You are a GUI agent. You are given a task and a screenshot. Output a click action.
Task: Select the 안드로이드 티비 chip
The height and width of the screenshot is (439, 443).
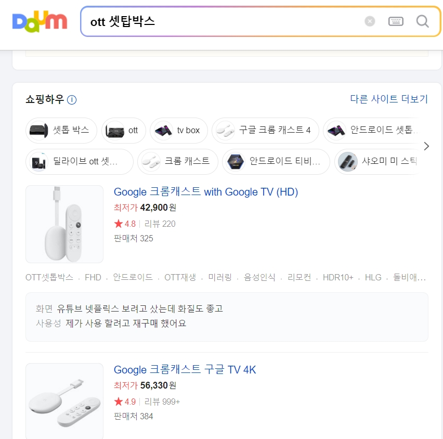pos(276,162)
